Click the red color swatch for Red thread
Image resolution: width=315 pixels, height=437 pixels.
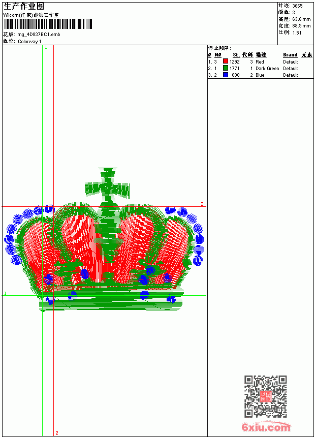(x=226, y=61)
